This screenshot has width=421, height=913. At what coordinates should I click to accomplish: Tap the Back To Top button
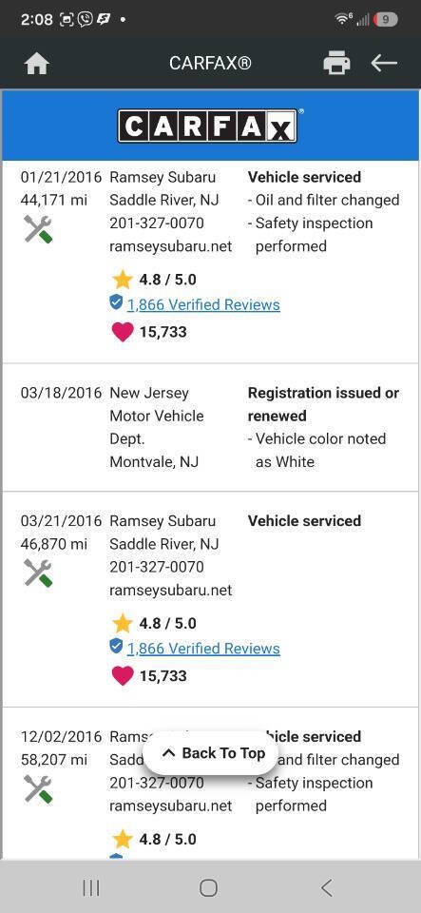[212, 753]
